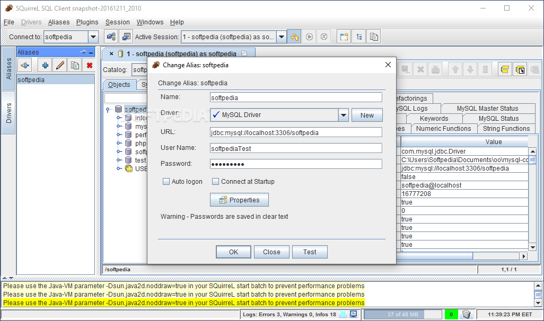Switch to the Keywords tab
Image resolution: width=544 pixels, height=321 pixels.
point(434,119)
